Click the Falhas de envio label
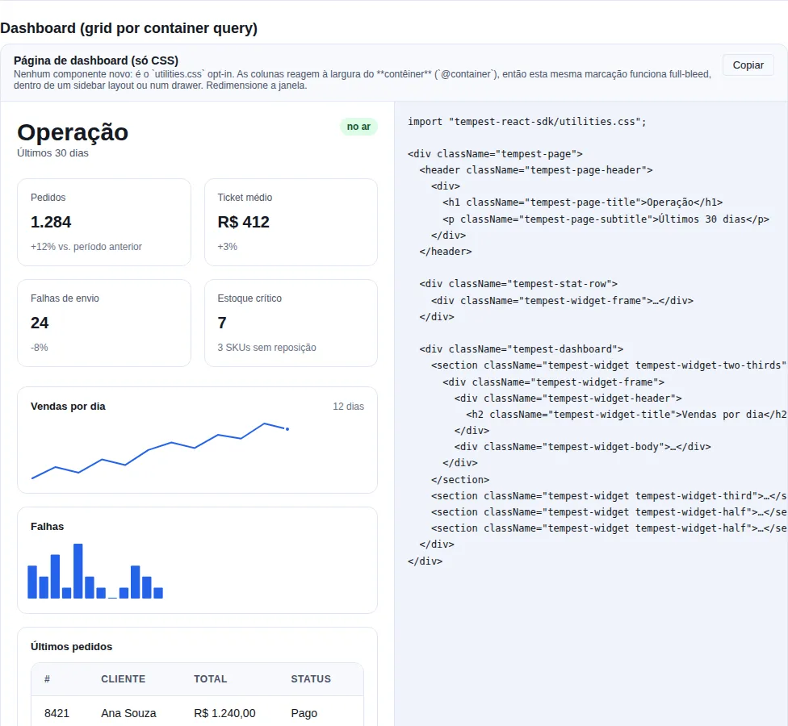788x726 pixels. pos(65,298)
